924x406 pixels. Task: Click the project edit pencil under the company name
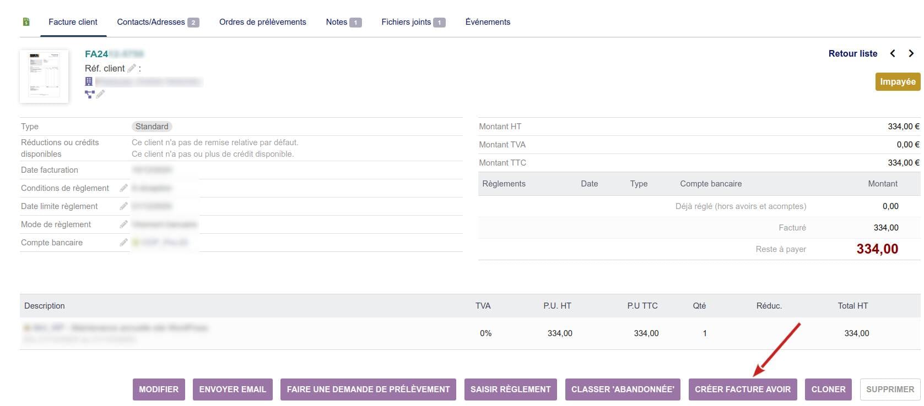tap(100, 94)
